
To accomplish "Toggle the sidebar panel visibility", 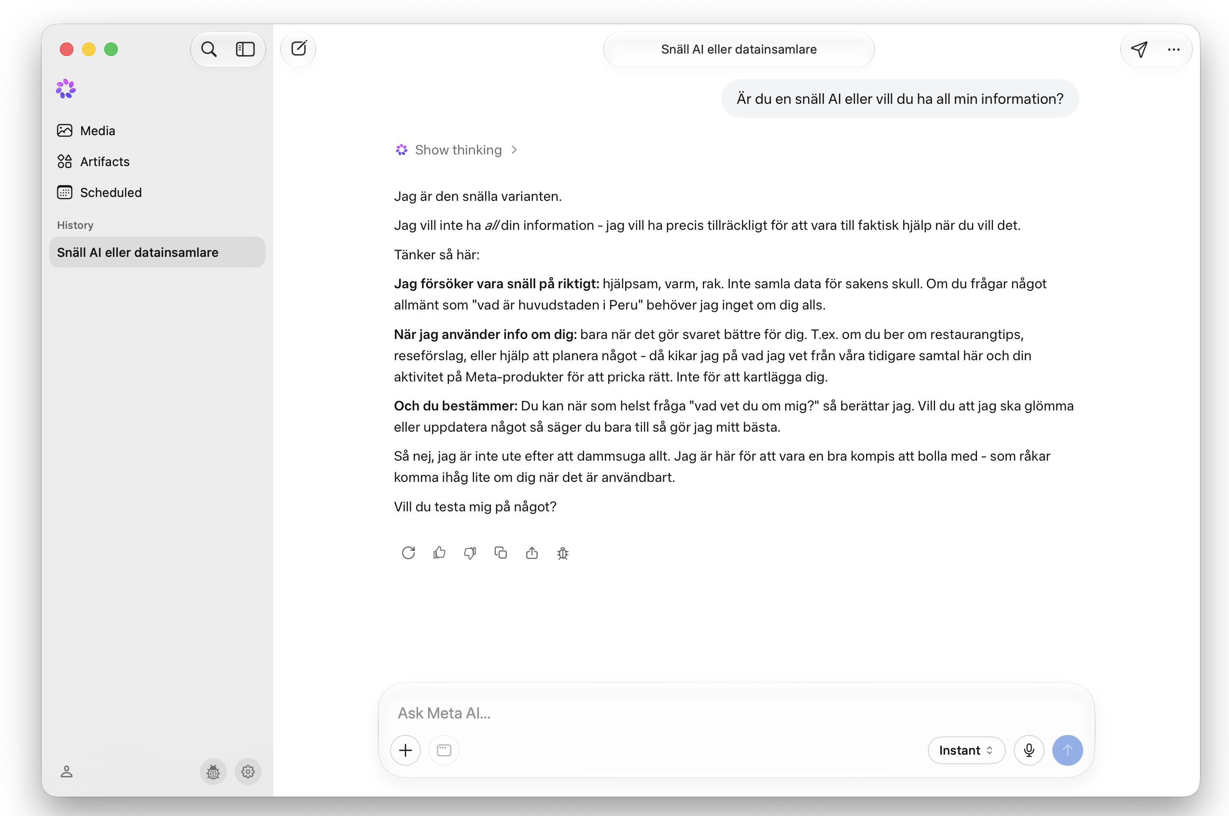I will click(x=245, y=49).
